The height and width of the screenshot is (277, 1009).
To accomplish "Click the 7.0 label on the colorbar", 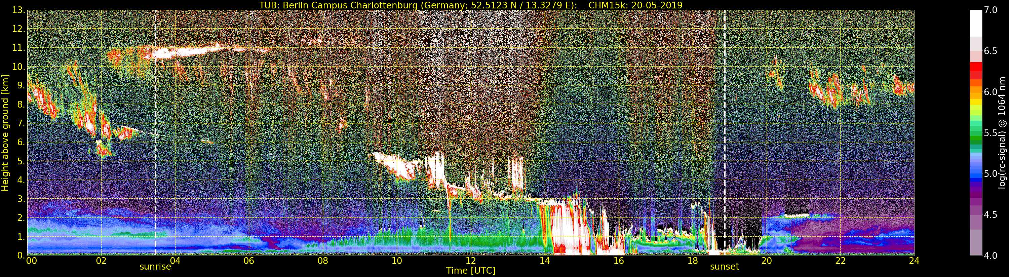I will pyautogui.click(x=991, y=10).
